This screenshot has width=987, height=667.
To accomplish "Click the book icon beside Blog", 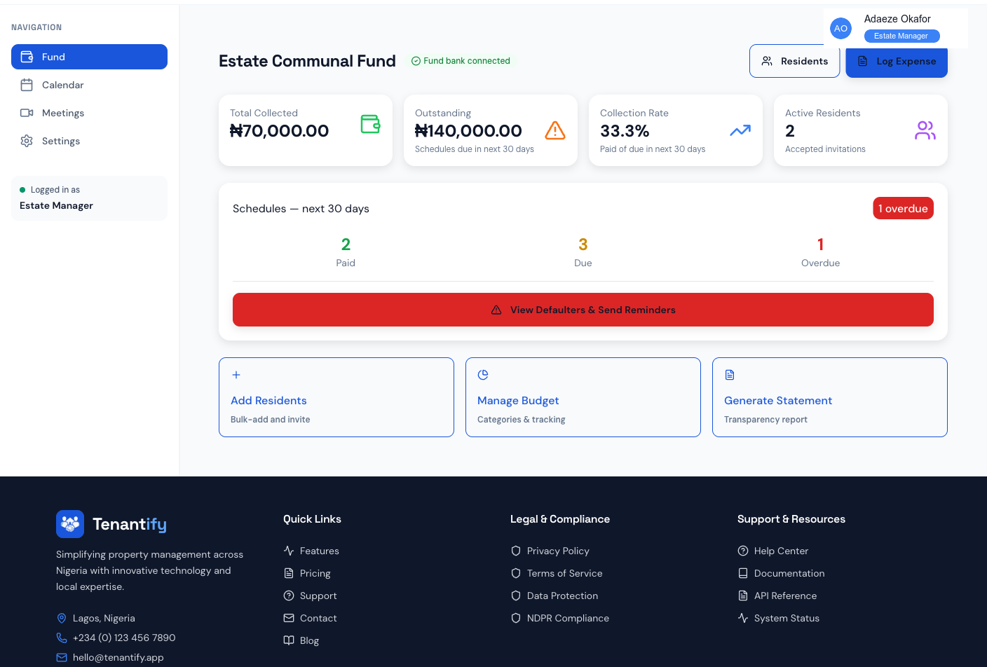I will coord(289,640).
